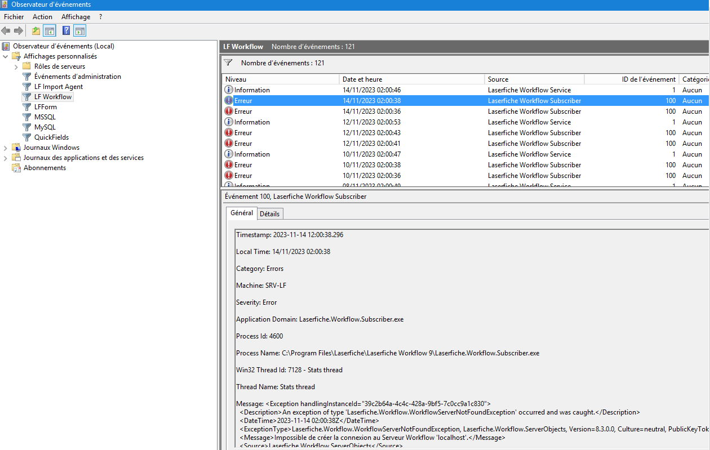Switch to the Détails tab
This screenshot has height=450, width=710.
[x=270, y=214]
